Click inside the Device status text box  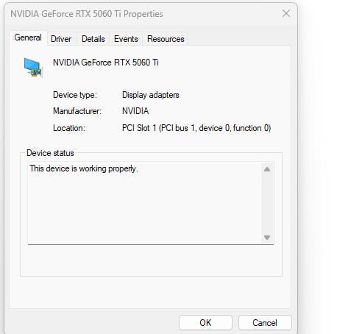coord(145,203)
